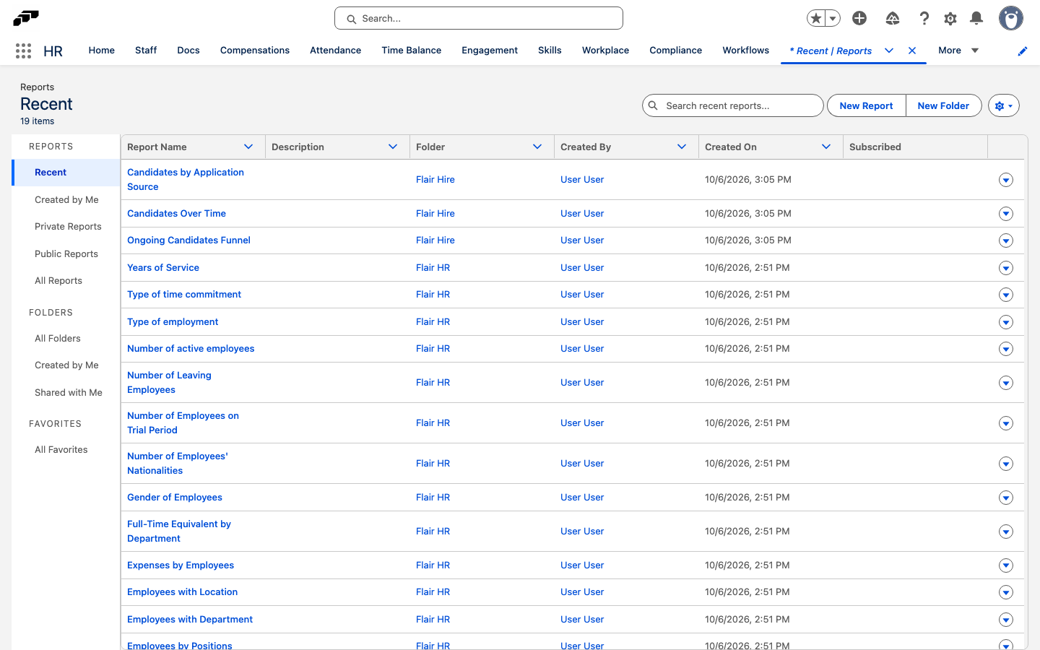1040x650 pixels.
Task: Open the user profile avatar
Action: tap(1011, 18)
